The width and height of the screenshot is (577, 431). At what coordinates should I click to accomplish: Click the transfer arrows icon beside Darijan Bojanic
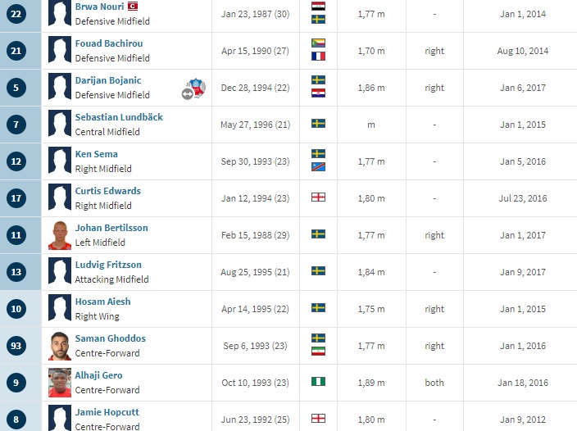[188, 94]
